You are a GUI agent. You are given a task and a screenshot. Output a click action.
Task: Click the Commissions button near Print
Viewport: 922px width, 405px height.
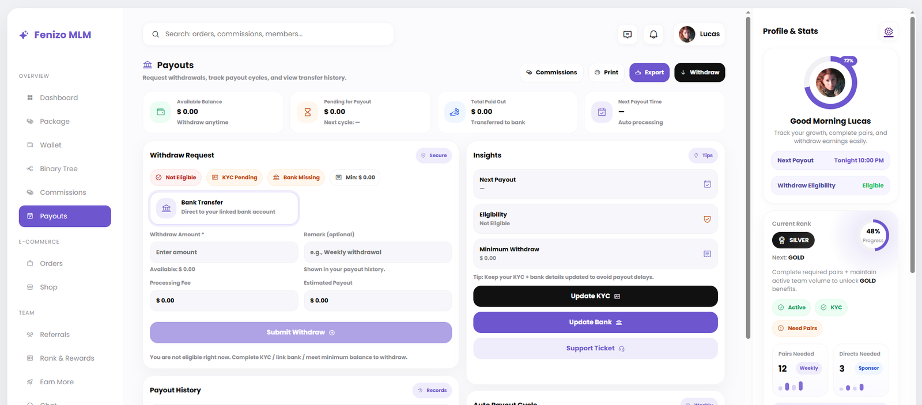pos(551,73)
